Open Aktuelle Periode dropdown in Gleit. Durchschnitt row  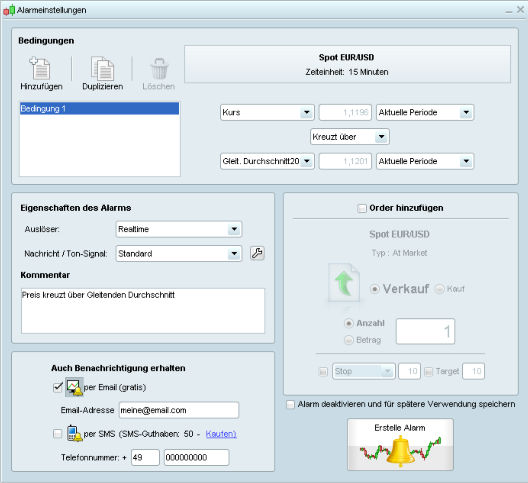(425, 161)
